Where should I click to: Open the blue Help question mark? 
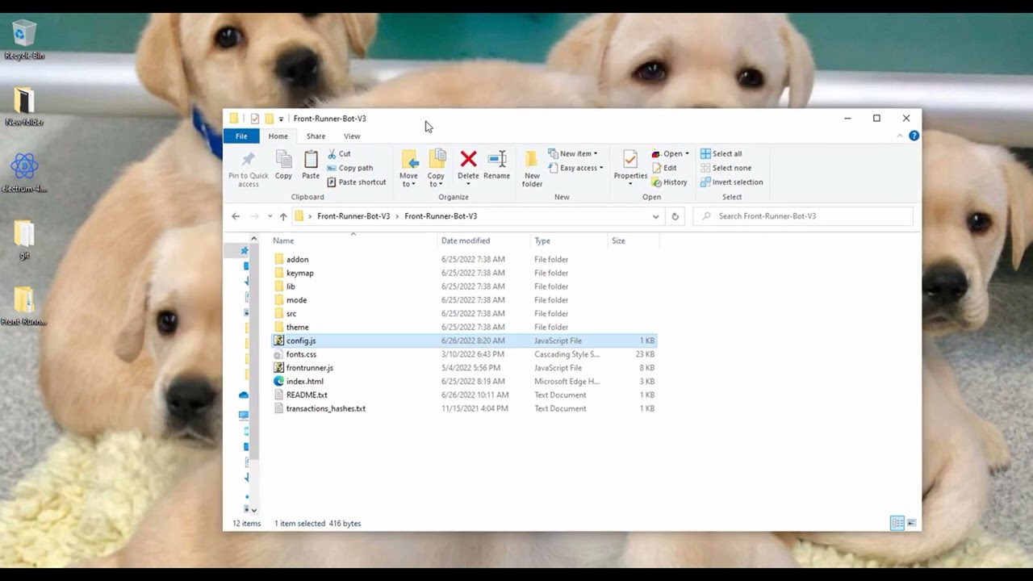(x=914, y=136)
